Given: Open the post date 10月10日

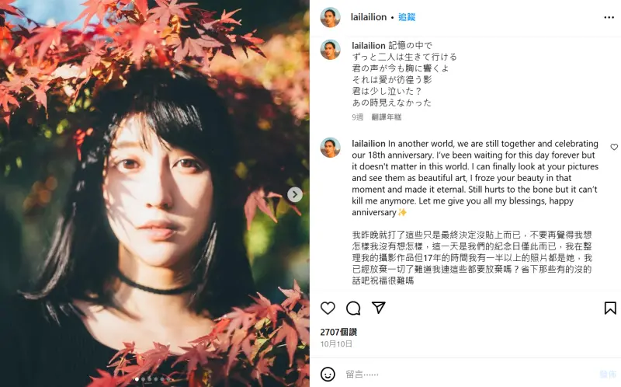Looking at the screenshot, I should [336, 343].
